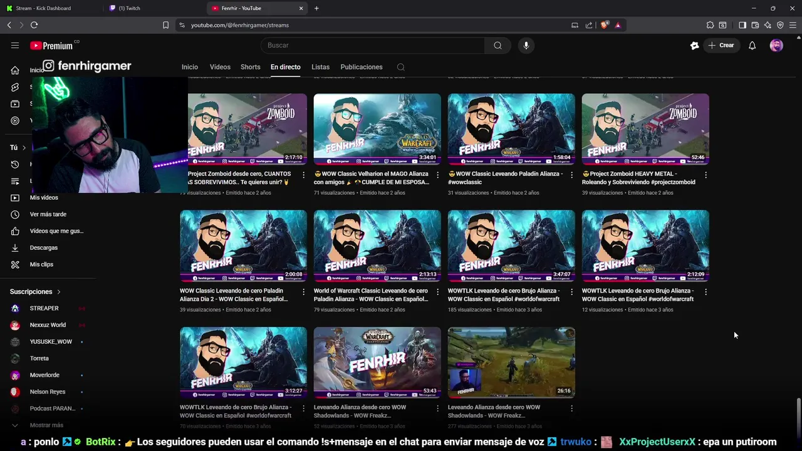Image resolution: width=802 pixels, height=451 pixels.
Task: Open the 3:12:27 WOWTLK Brujo Alianza thumbnail
Action: (243, 362)
